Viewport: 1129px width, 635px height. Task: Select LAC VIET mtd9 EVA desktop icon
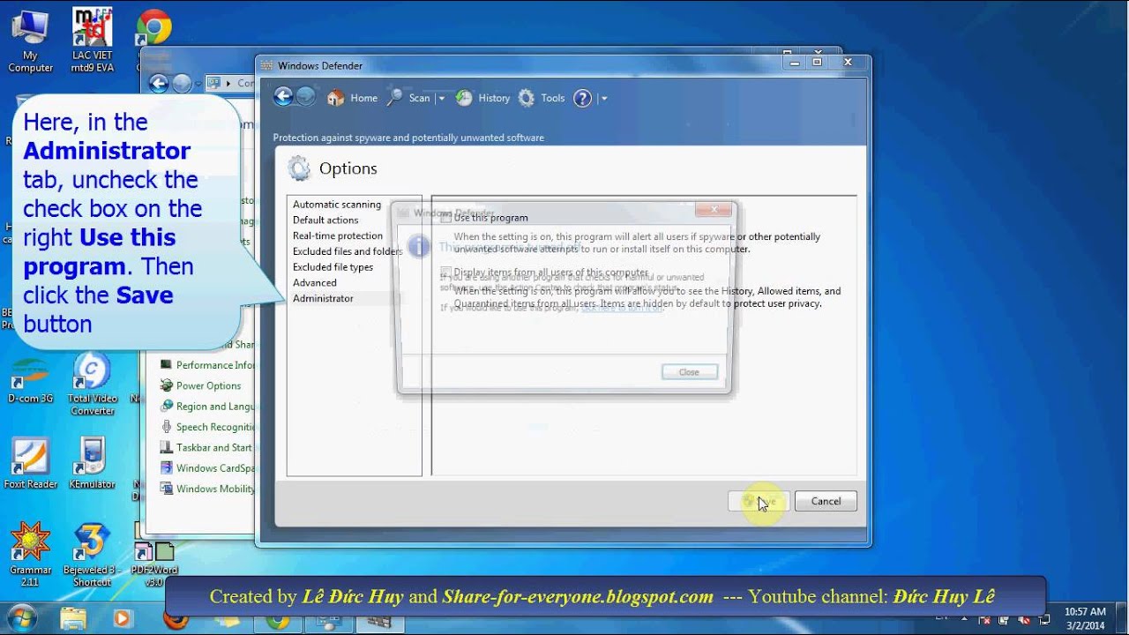(x=92, y=41)
